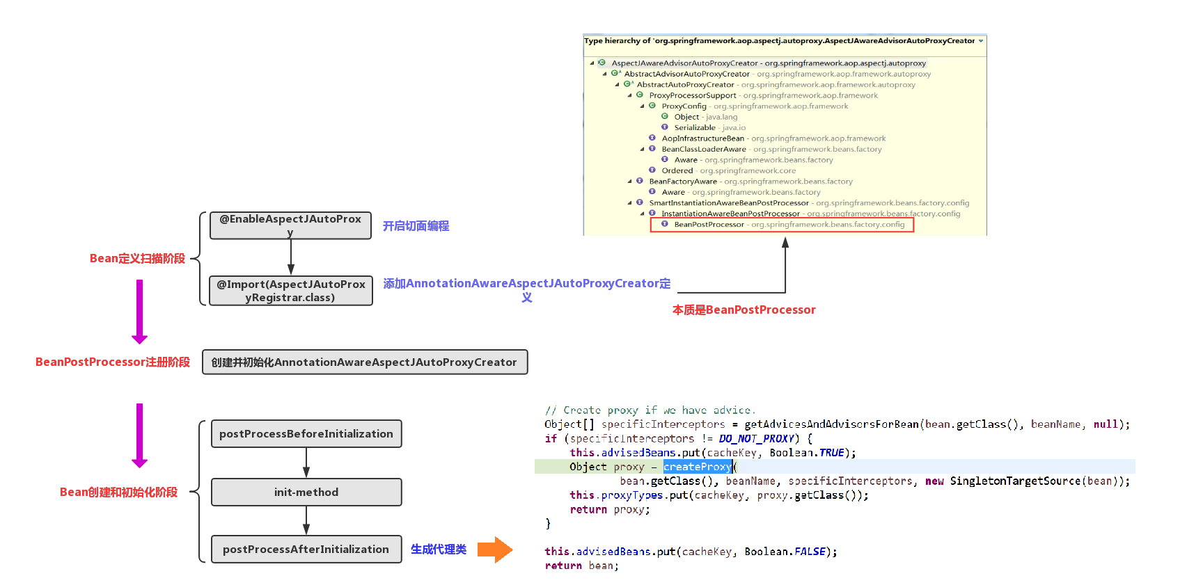Viewport: 1203px width, 585px height.
Task: Click the class icon beside ProxyConfig
Action: click(x=652, y=106)
